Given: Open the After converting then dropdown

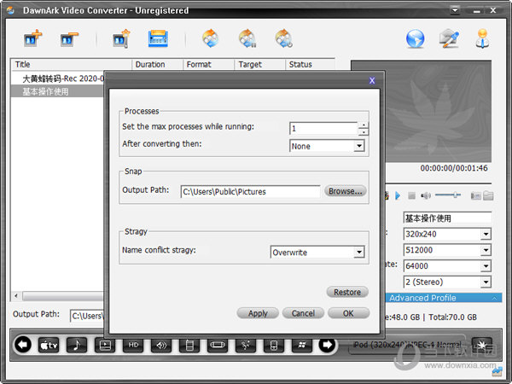Looking at the screenshot, I should pos(359,146).
